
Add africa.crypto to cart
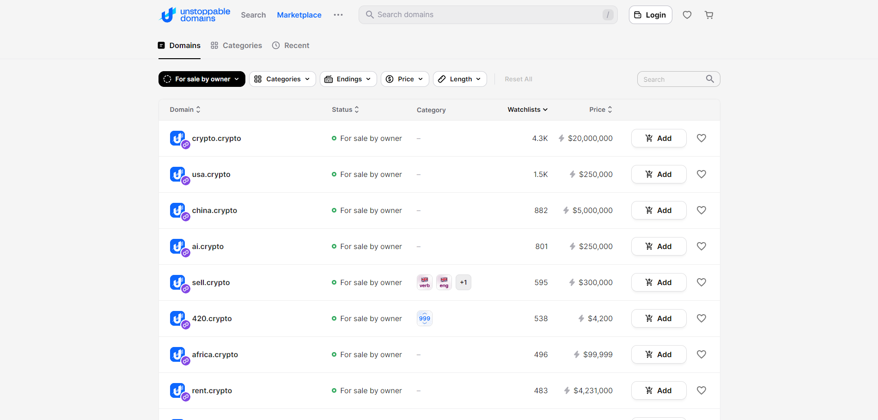(658, 354)
